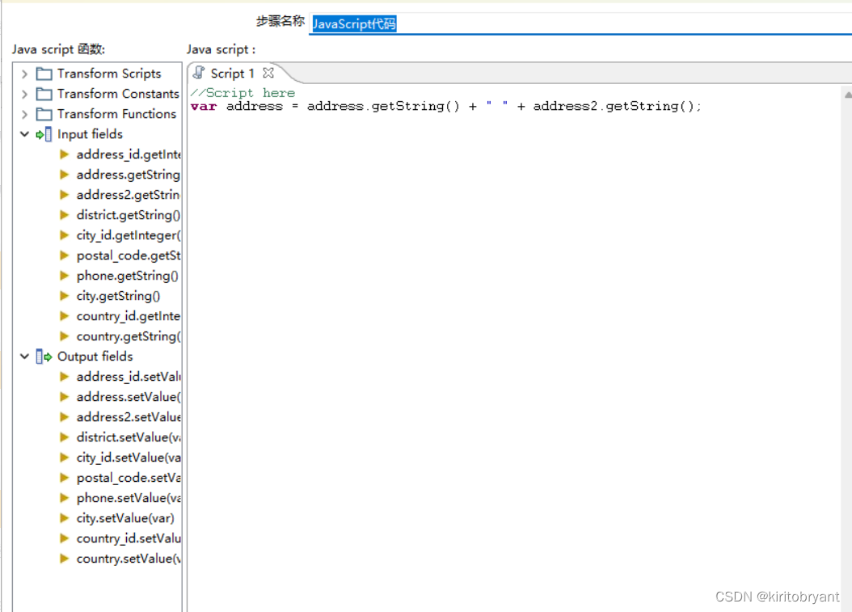Click the arrow icon beside city.setValue(var)
Screen dimensions: 852x612
(64, 518)
